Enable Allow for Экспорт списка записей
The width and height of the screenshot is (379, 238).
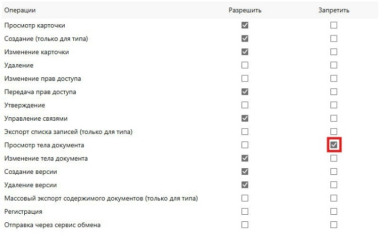pyautogui.click(x=245, y=131)
